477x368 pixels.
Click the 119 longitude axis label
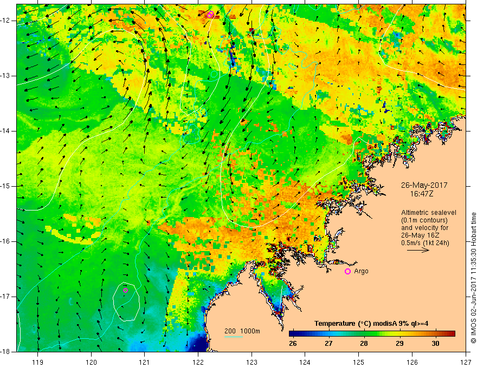38,362
